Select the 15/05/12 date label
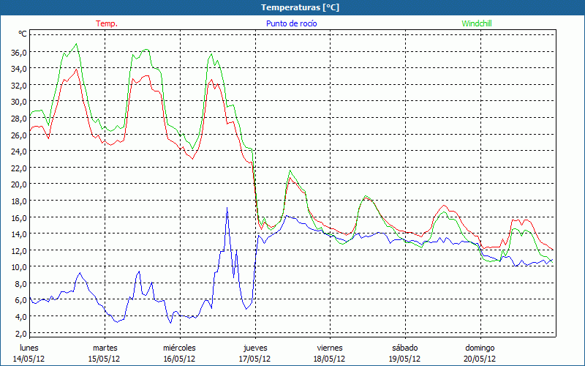Image resolution: width=585 pixels, height=366 pixels. (104, 359)
